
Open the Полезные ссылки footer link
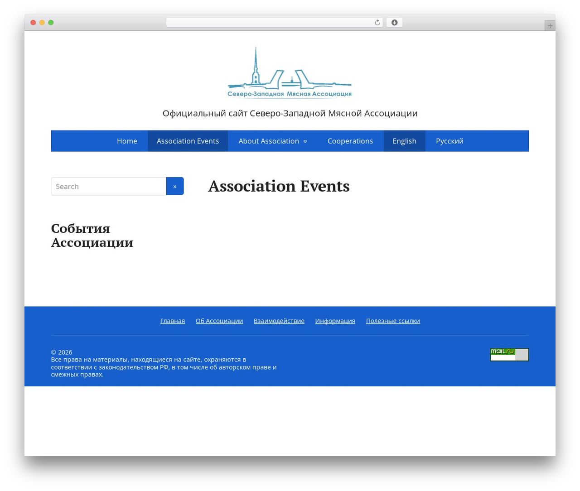[393, 321]
